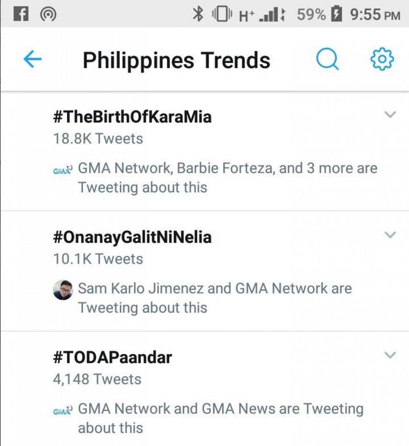Expand options for #OnanayGalitNiNelia trend
The image size is (409, 446).
tap(391, 235)
